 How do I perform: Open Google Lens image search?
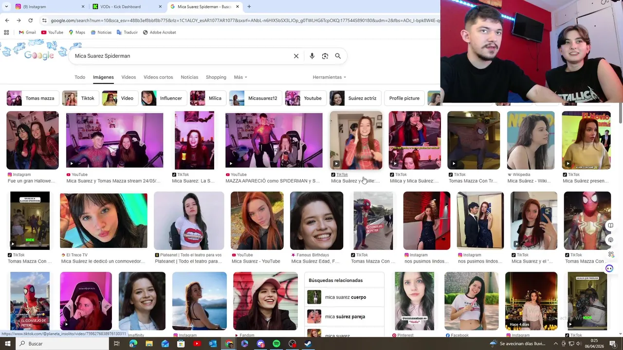pyautogui.click(x=325, y=56)
